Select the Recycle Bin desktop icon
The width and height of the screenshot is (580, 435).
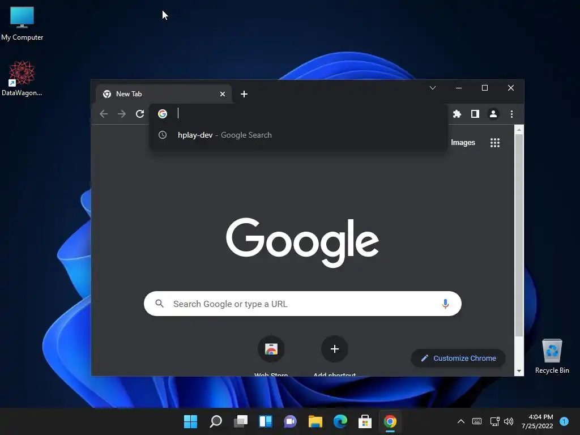(552, 356)
